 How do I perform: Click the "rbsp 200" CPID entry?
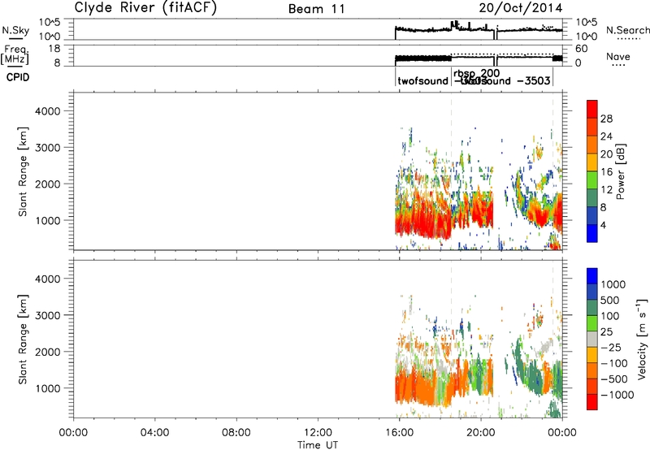pyautogui.click(x=477, y=73)
